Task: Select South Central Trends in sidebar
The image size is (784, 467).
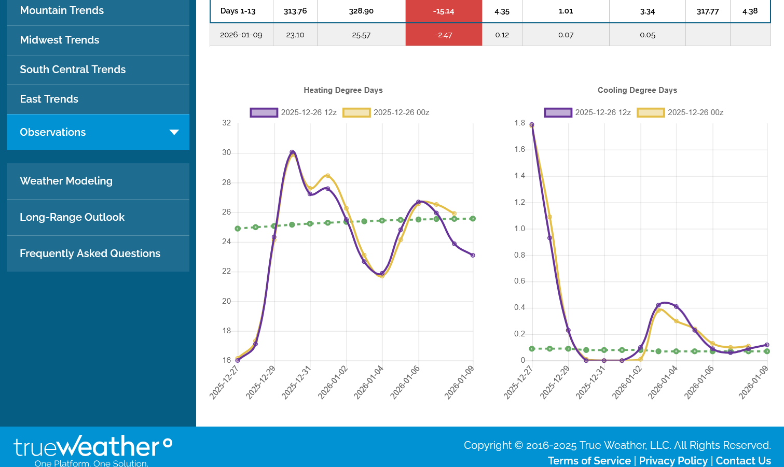Action: point(73,69)
